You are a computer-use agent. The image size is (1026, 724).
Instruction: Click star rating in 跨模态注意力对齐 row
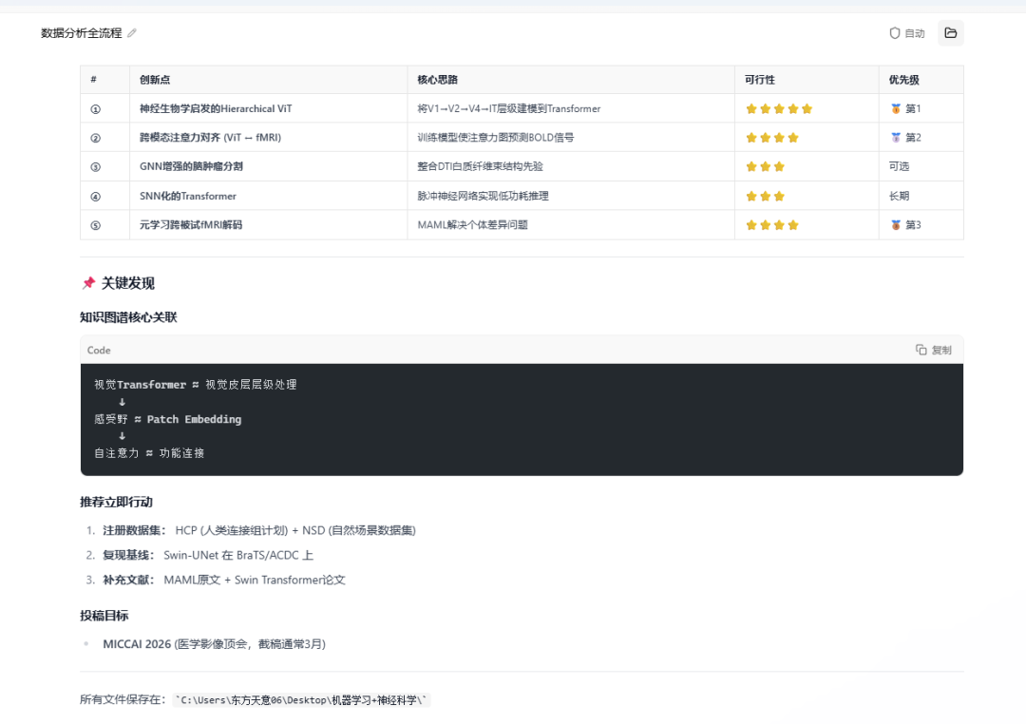[772, 138]
